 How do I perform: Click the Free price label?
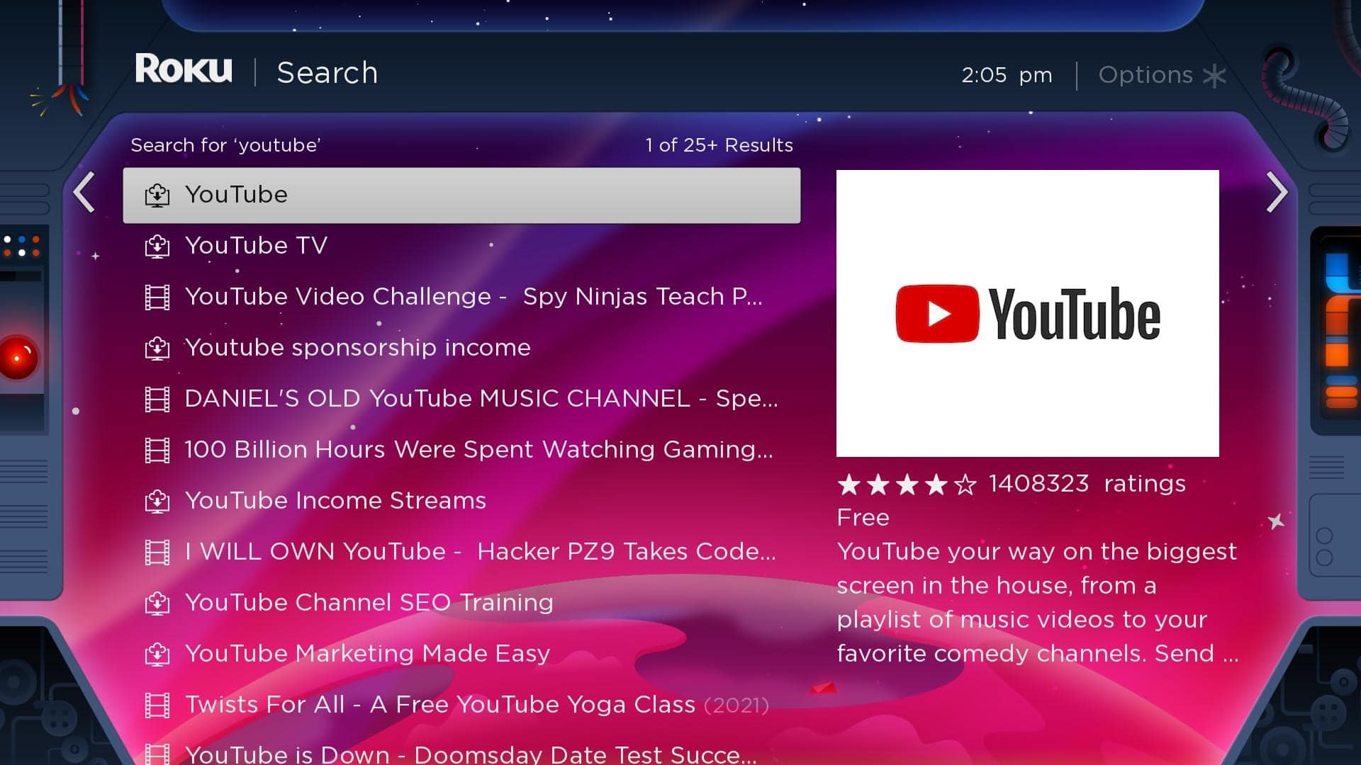[863, 518]
